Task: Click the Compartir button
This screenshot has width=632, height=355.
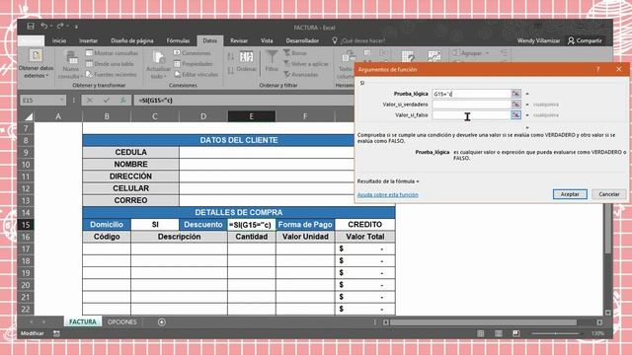Action: coord(585,40)
